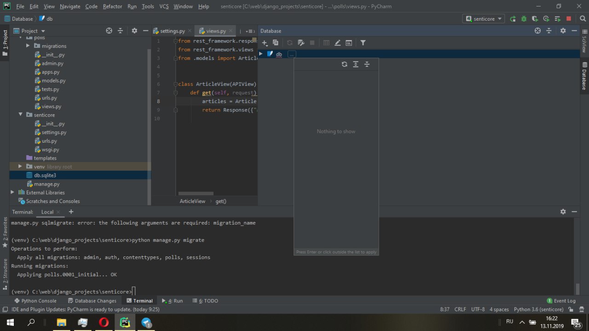Image resolution: width=589 pixels, height=331 pixels.
Task: Open data source properties wrench icon
Action: click(301, 43)
